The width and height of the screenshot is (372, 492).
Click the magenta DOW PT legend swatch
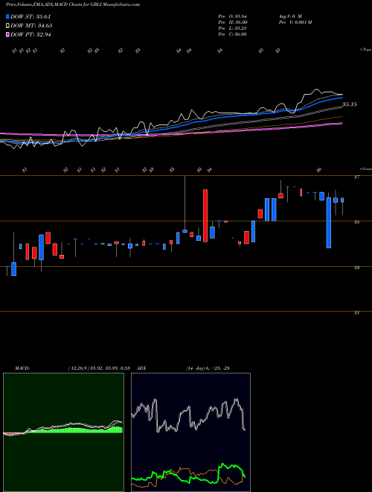(7, 34)
